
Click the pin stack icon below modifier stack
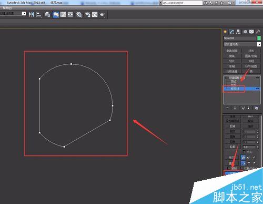227,108
